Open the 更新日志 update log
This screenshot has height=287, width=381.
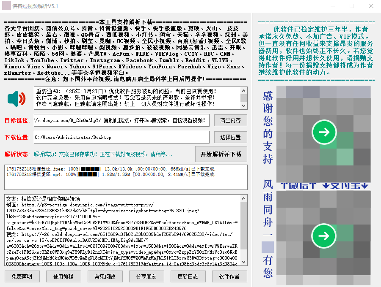tap(188, 276)
